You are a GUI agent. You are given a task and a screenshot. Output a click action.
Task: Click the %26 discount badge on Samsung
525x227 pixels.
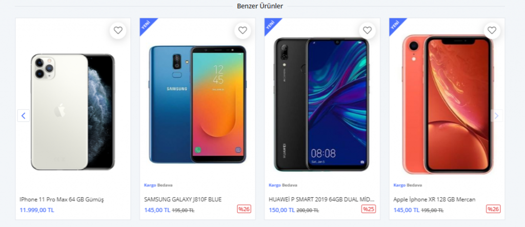[x=244, y=209]
